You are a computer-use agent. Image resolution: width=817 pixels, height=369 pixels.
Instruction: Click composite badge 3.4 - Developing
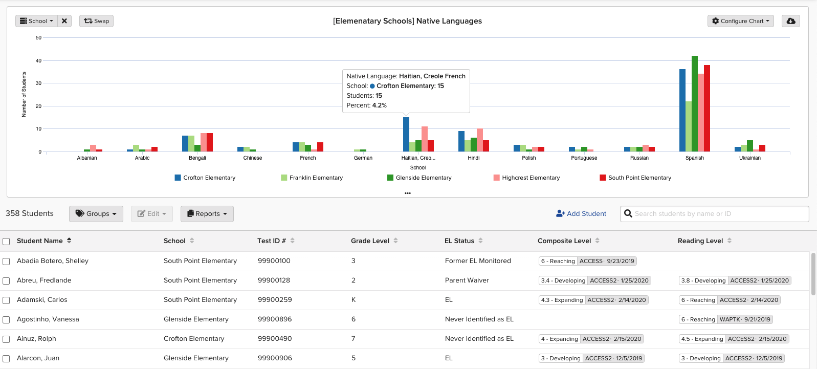[x=595, y=280]
